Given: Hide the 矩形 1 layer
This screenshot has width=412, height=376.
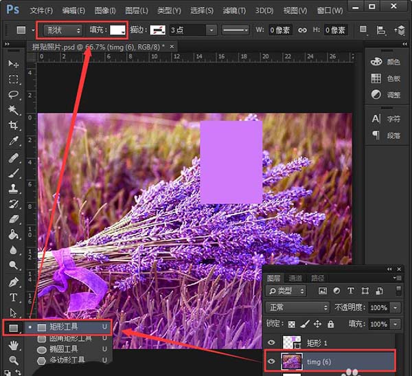Looking at the screenshot, I should [x=270, y=342].
